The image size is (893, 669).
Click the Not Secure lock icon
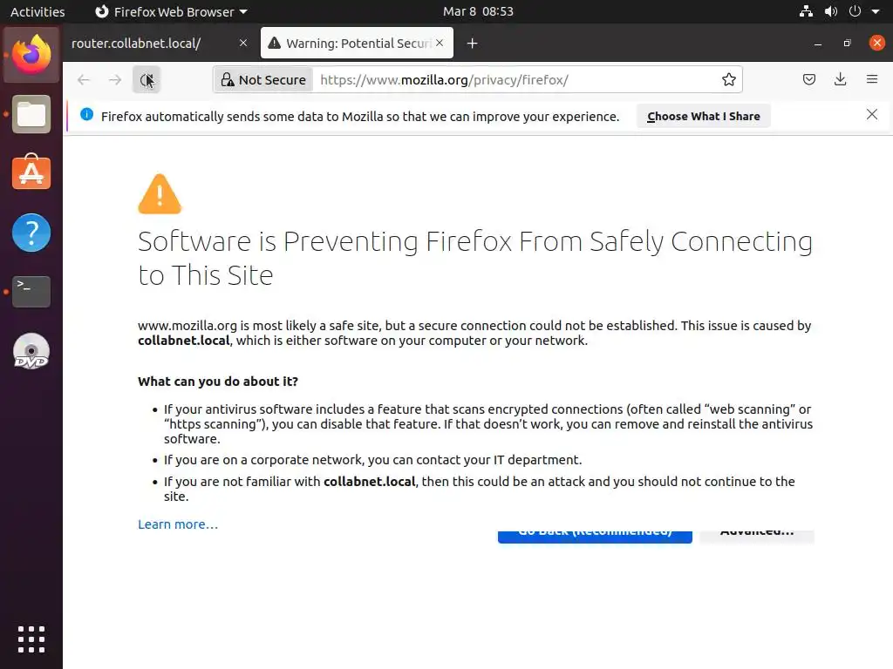(228, 80)
